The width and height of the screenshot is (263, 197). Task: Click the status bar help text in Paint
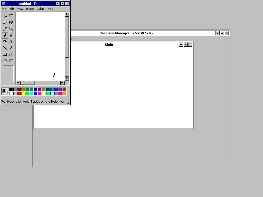[x=32, y=102]
